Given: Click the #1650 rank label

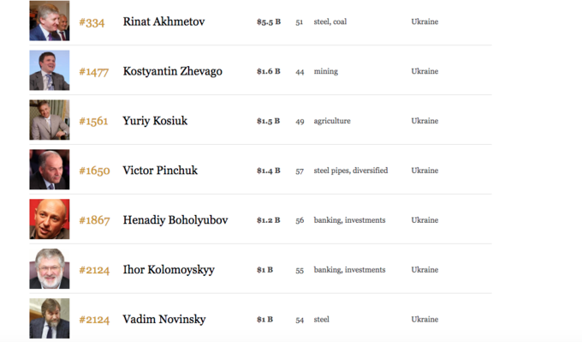Looking at the screenshot, I should tap(94, 171).
